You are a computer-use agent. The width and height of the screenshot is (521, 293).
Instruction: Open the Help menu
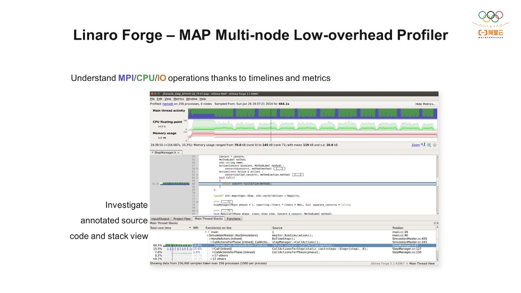(203, 99)
